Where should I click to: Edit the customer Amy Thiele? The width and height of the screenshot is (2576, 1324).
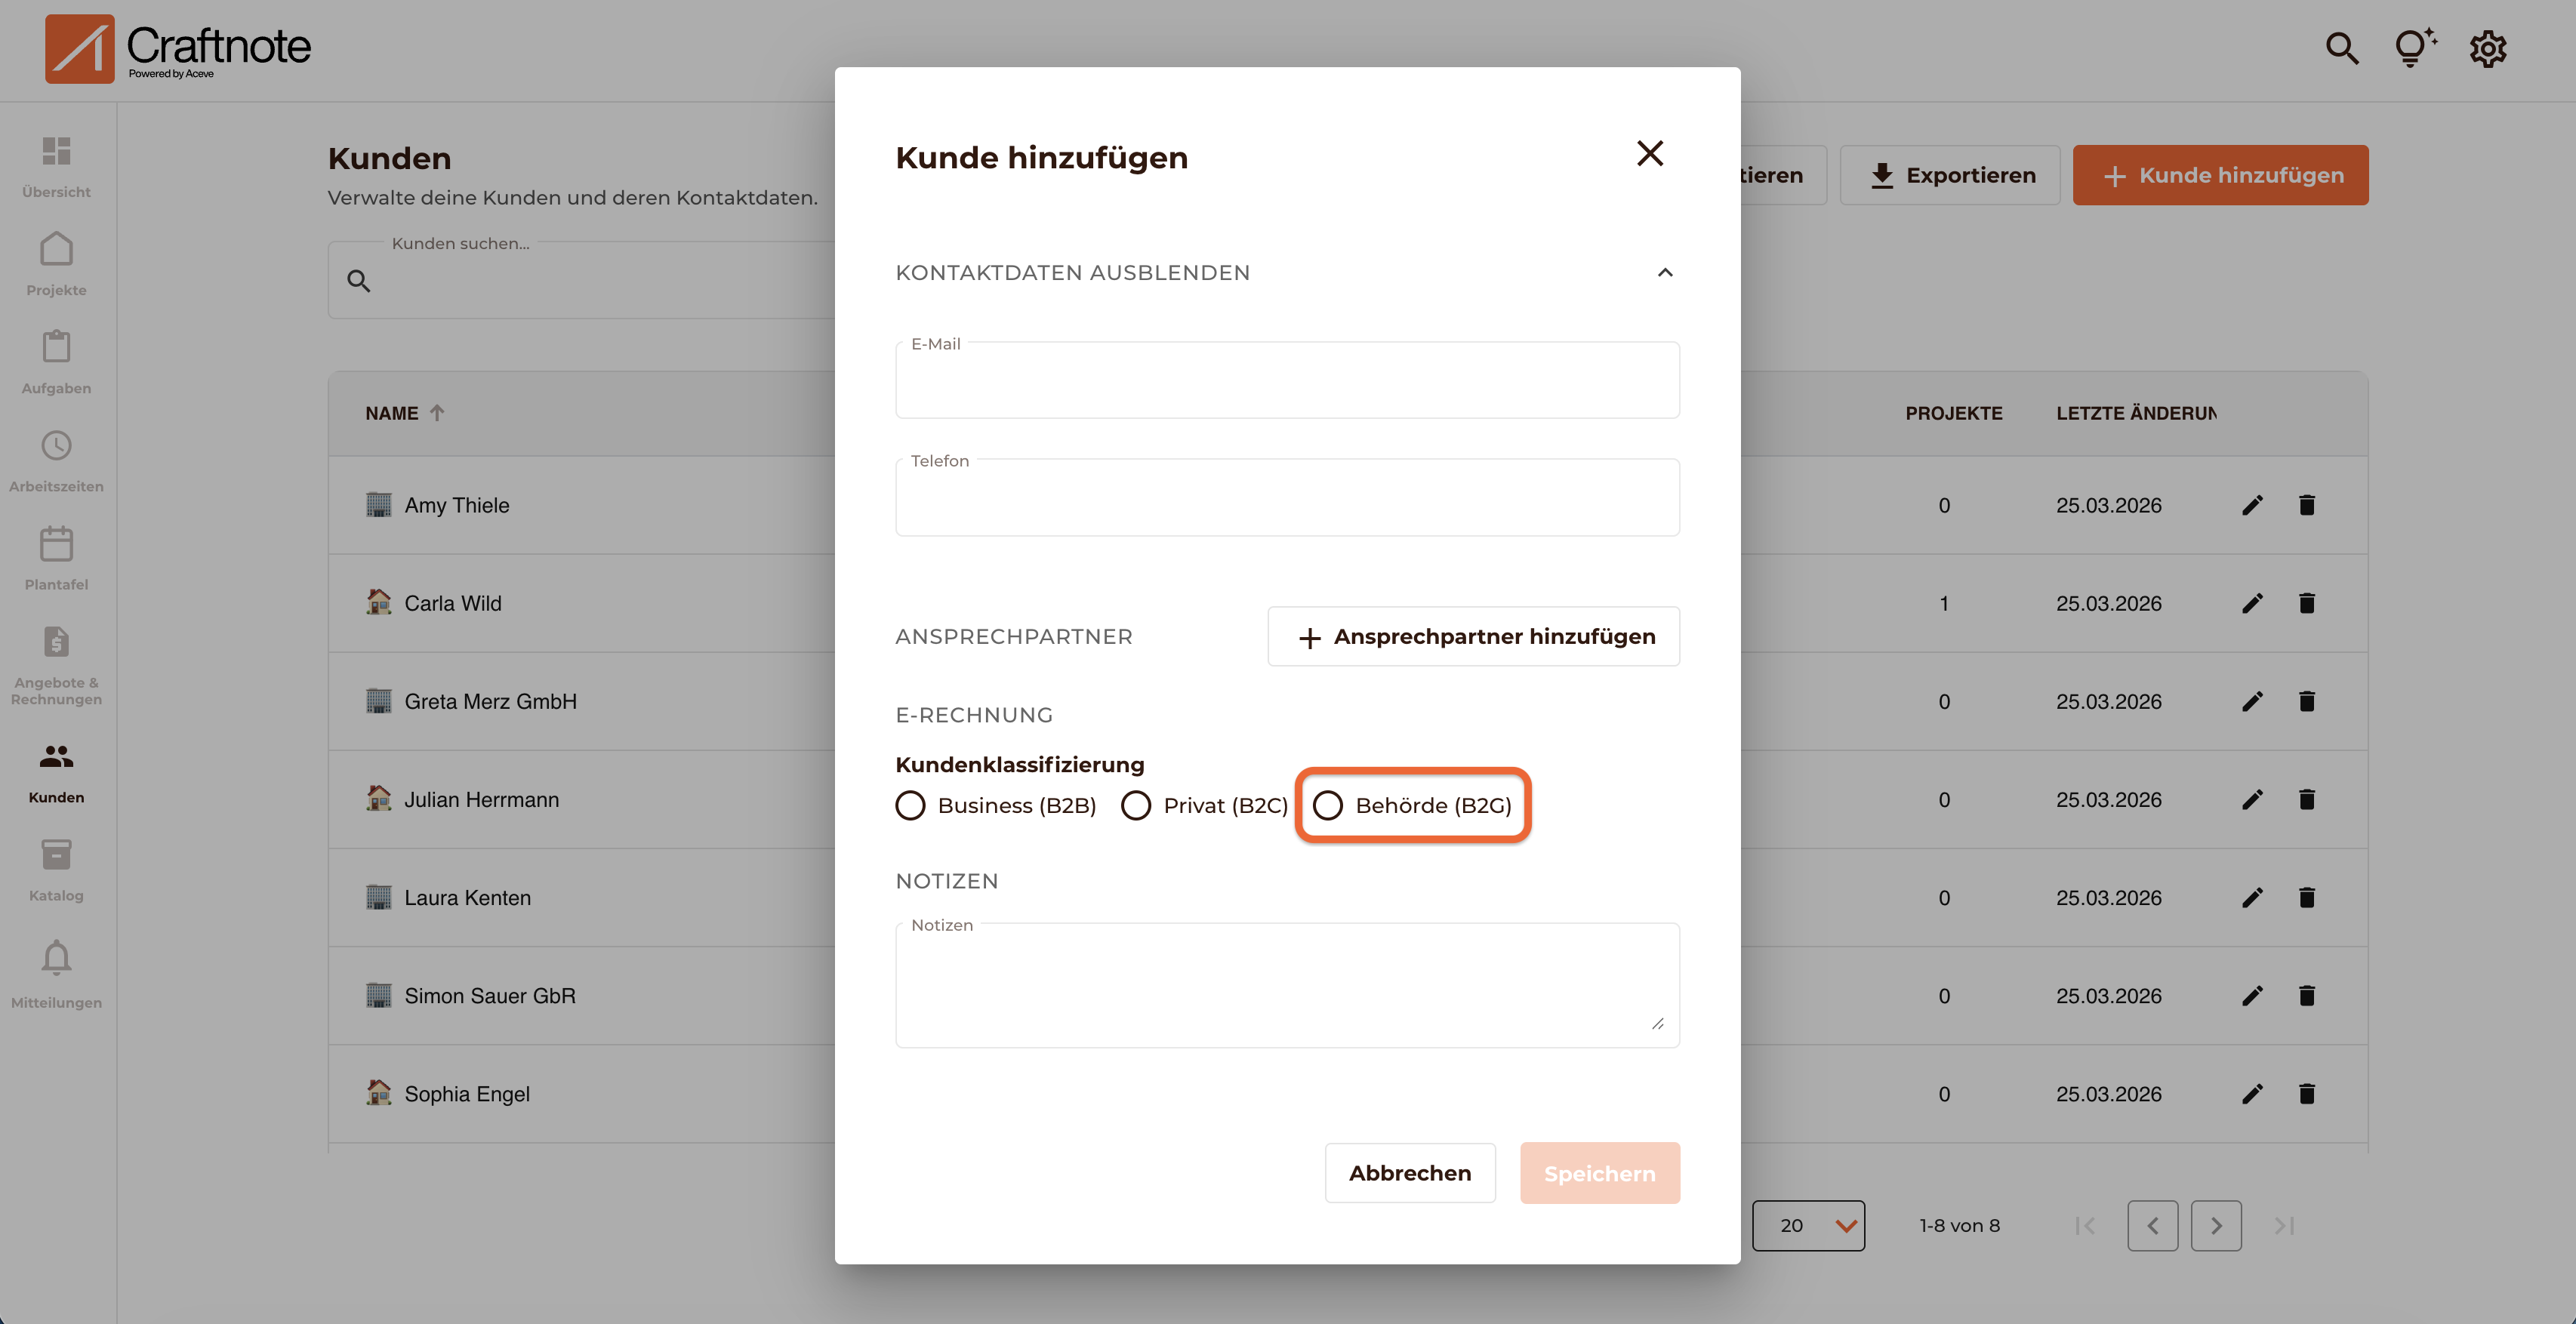[x=2253, y=505]
